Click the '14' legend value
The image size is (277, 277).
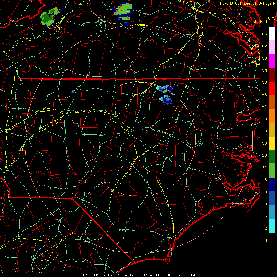coord(264,192)
